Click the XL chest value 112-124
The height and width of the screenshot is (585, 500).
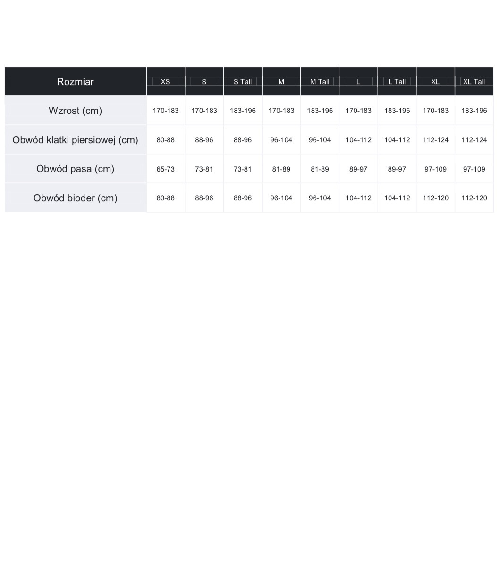tap(435, 140)
